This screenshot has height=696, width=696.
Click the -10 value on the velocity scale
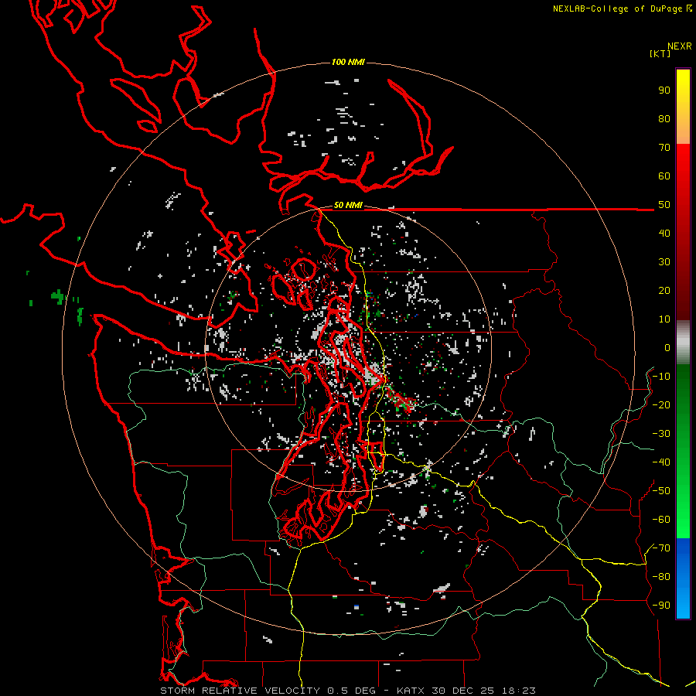point(661,377)
